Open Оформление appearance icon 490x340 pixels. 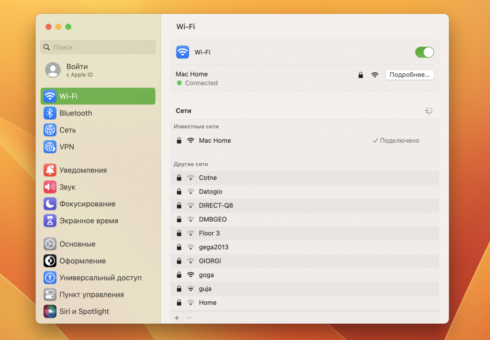pyautogui.click(x=50, y=261)
